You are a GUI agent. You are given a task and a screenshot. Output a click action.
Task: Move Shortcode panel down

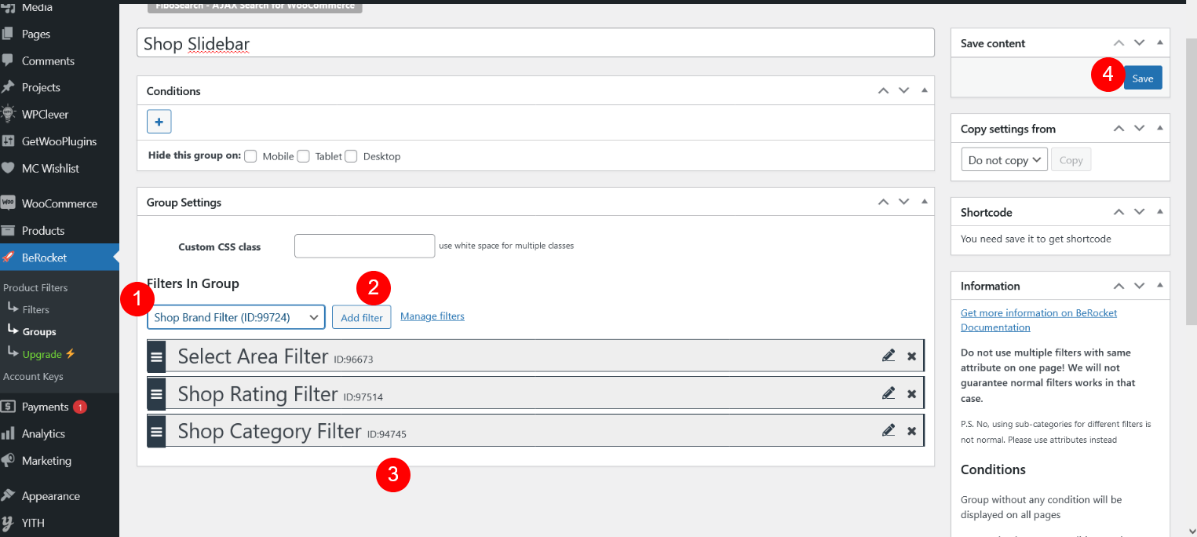tap(1139, 212)
